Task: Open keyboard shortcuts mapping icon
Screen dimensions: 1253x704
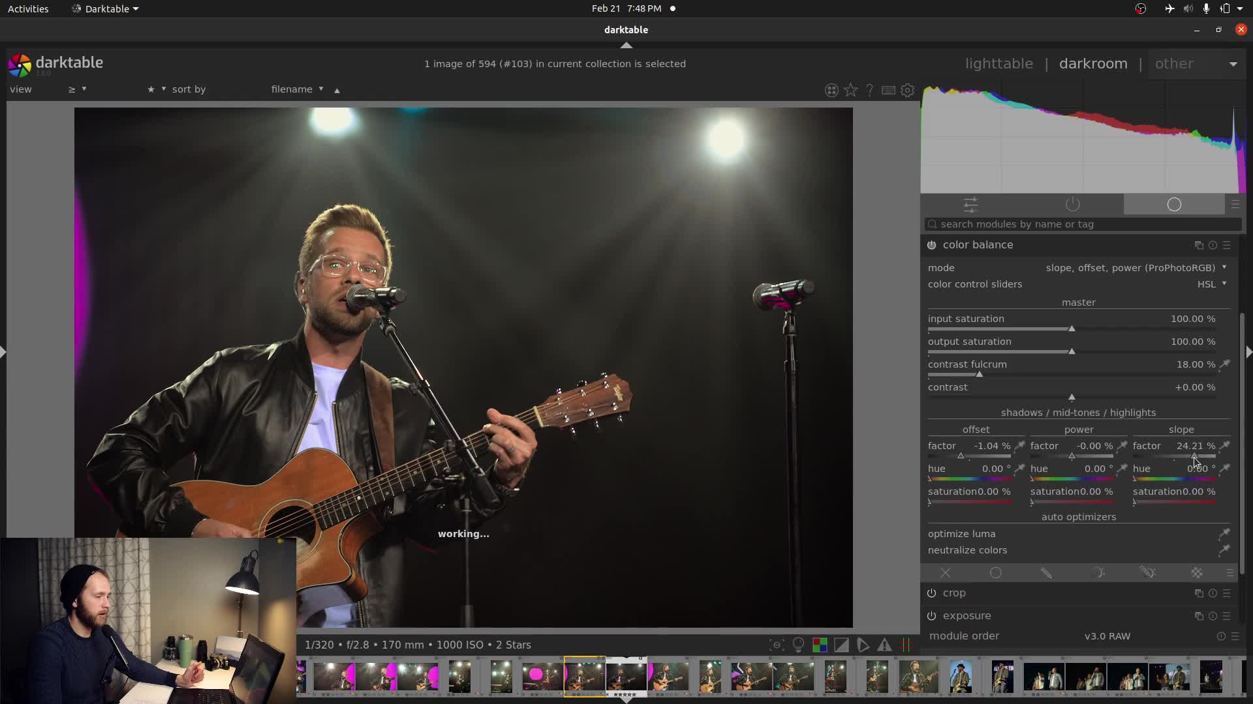Action: point(888,90)
